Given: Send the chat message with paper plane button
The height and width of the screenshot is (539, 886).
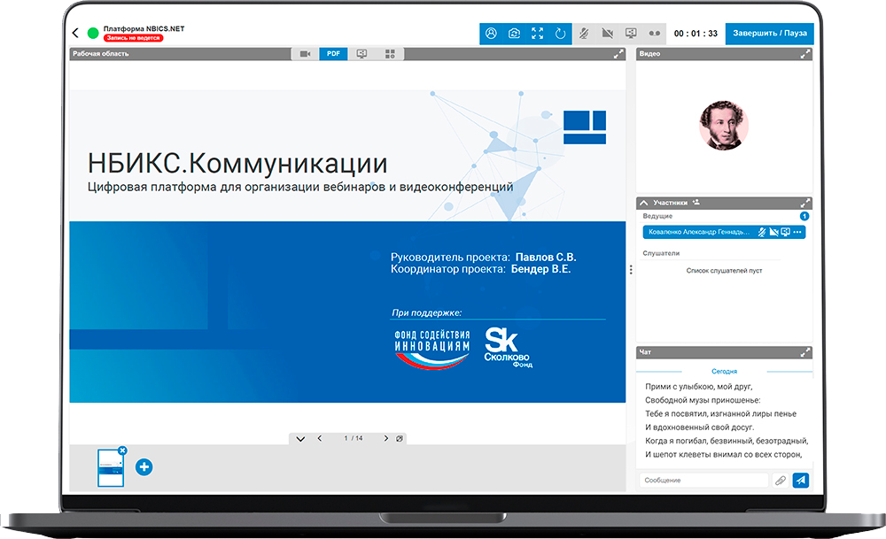Looking at the screenshot, I should point(801,480).
